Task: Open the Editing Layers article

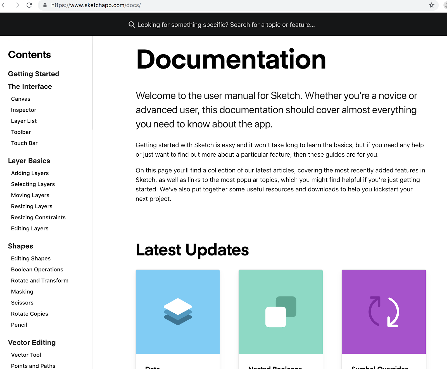Action: coord(30,229)
